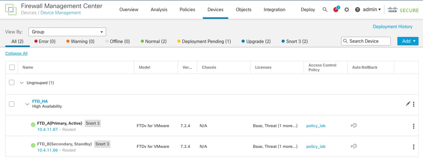Viewport: 423px width, 163px height.
Task: Filter by Upgrade (2) tab
Action: (256, 41)
